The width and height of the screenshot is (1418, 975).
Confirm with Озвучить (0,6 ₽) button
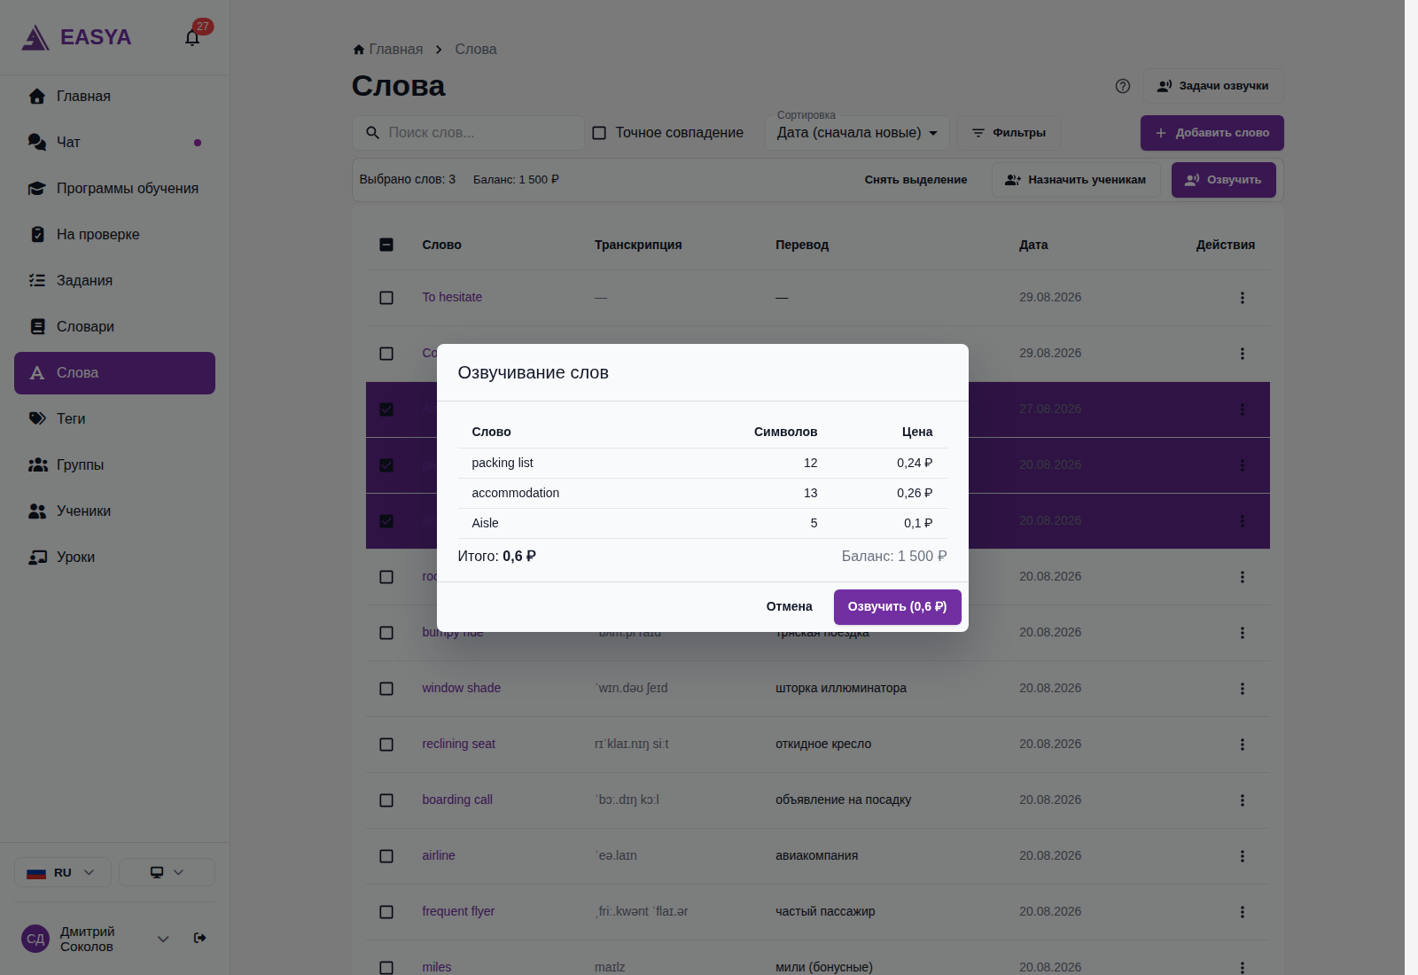(897, 607)
